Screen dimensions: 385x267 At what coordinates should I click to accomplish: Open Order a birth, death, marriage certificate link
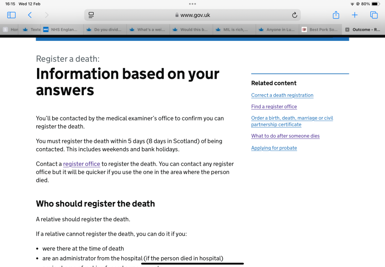pyautogui.click(x=292, y=121)
